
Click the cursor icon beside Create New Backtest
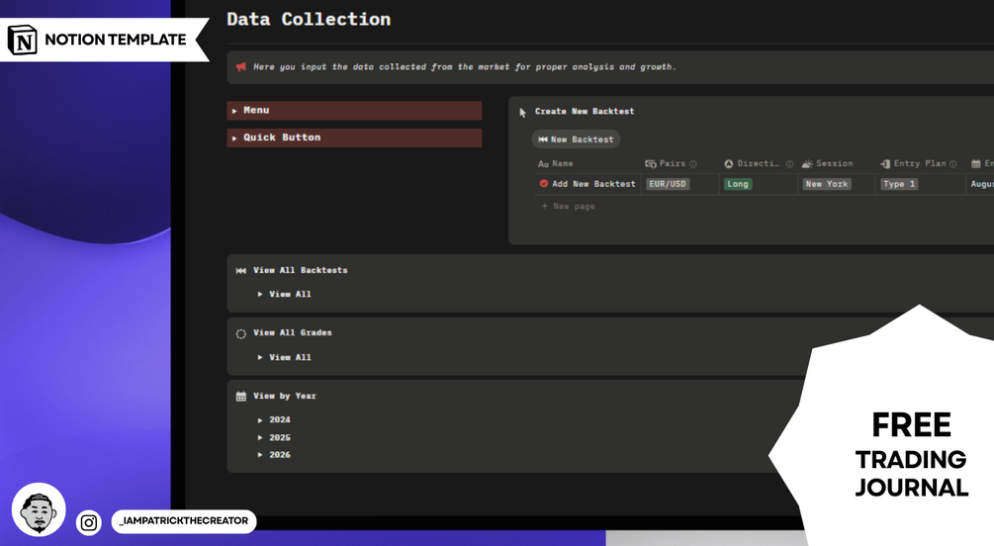[x=522, y=112]
